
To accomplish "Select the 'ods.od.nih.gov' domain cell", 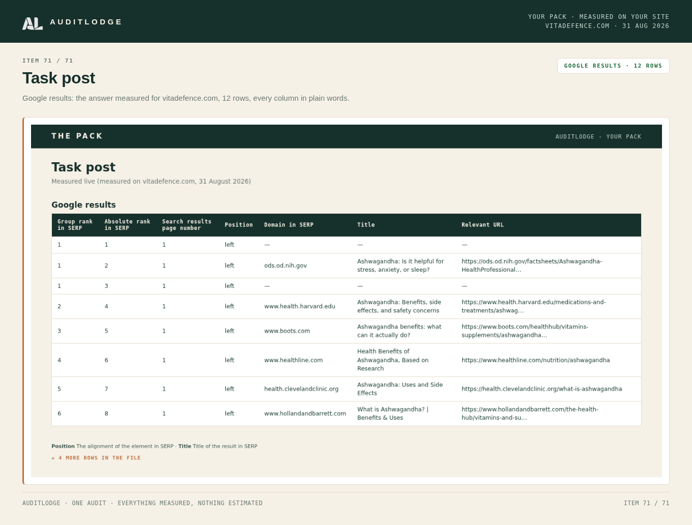I will coord(285,266).
